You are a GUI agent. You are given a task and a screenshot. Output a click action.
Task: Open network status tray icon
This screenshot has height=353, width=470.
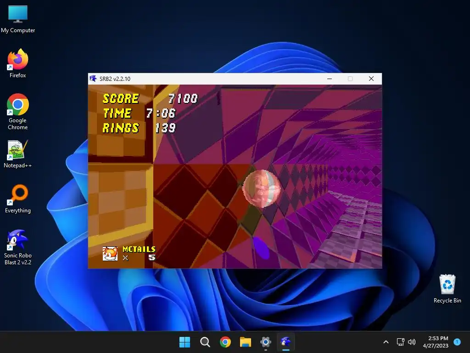(x=400, y=342)
